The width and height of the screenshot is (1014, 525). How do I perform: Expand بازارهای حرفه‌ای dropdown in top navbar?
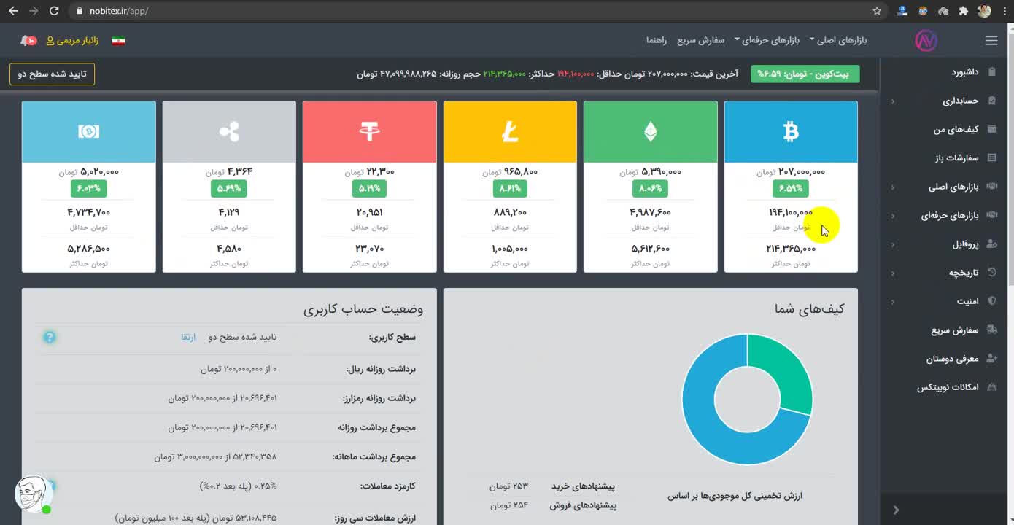click(770, 40)
